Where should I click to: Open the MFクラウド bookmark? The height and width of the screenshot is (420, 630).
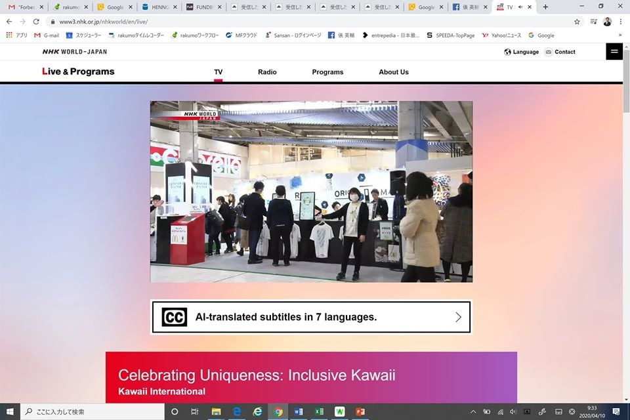[x=241, y=35]
